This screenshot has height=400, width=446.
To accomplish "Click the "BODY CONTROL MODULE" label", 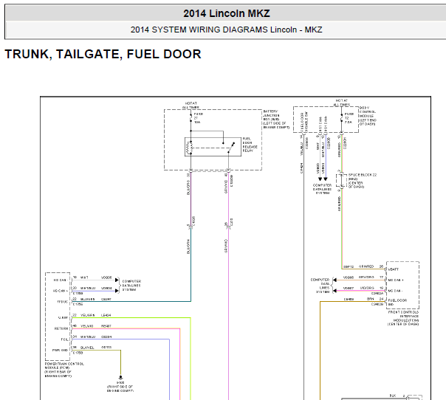I will click(368, 116).
